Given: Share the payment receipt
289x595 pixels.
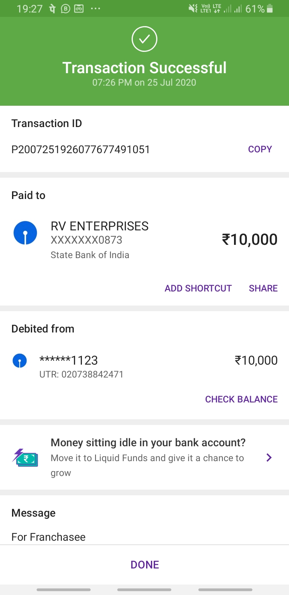Looking at the screenshot, I should [263, 288].
